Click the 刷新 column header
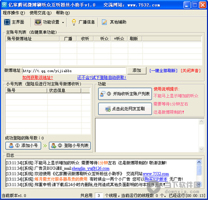The image size is (208, 200). (135, 39)
